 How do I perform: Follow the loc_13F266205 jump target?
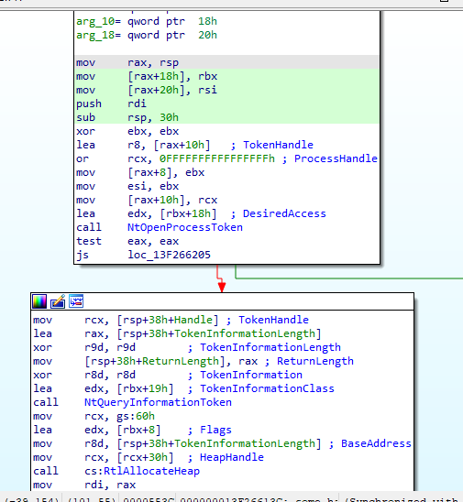pyautogui.click(x=169, y=255)
